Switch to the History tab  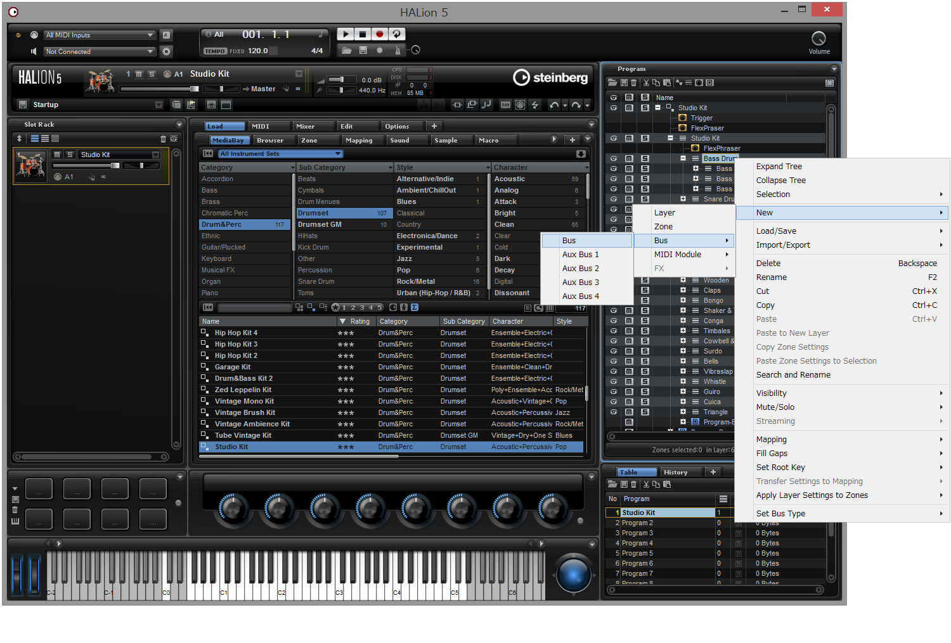pyautogui.click(x=682, y=472)
